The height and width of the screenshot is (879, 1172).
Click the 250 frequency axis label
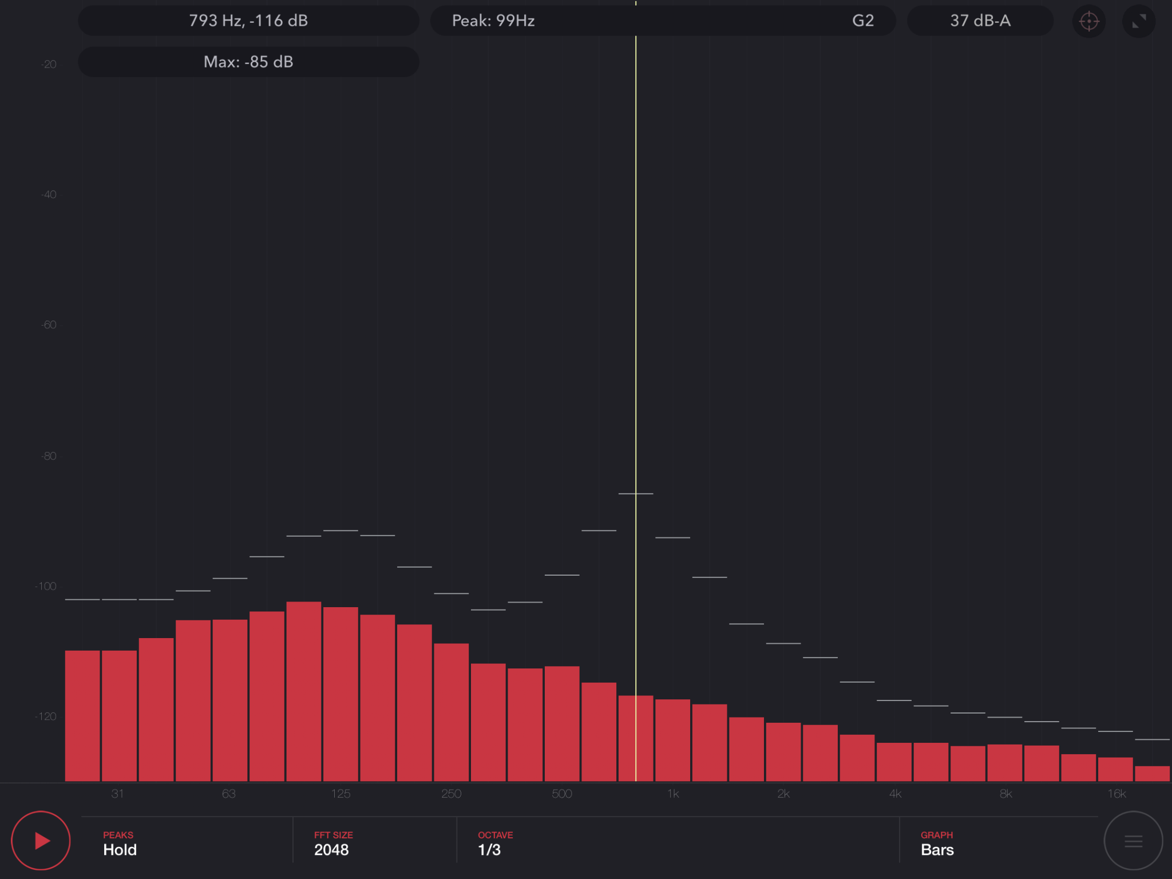(451, 794)
